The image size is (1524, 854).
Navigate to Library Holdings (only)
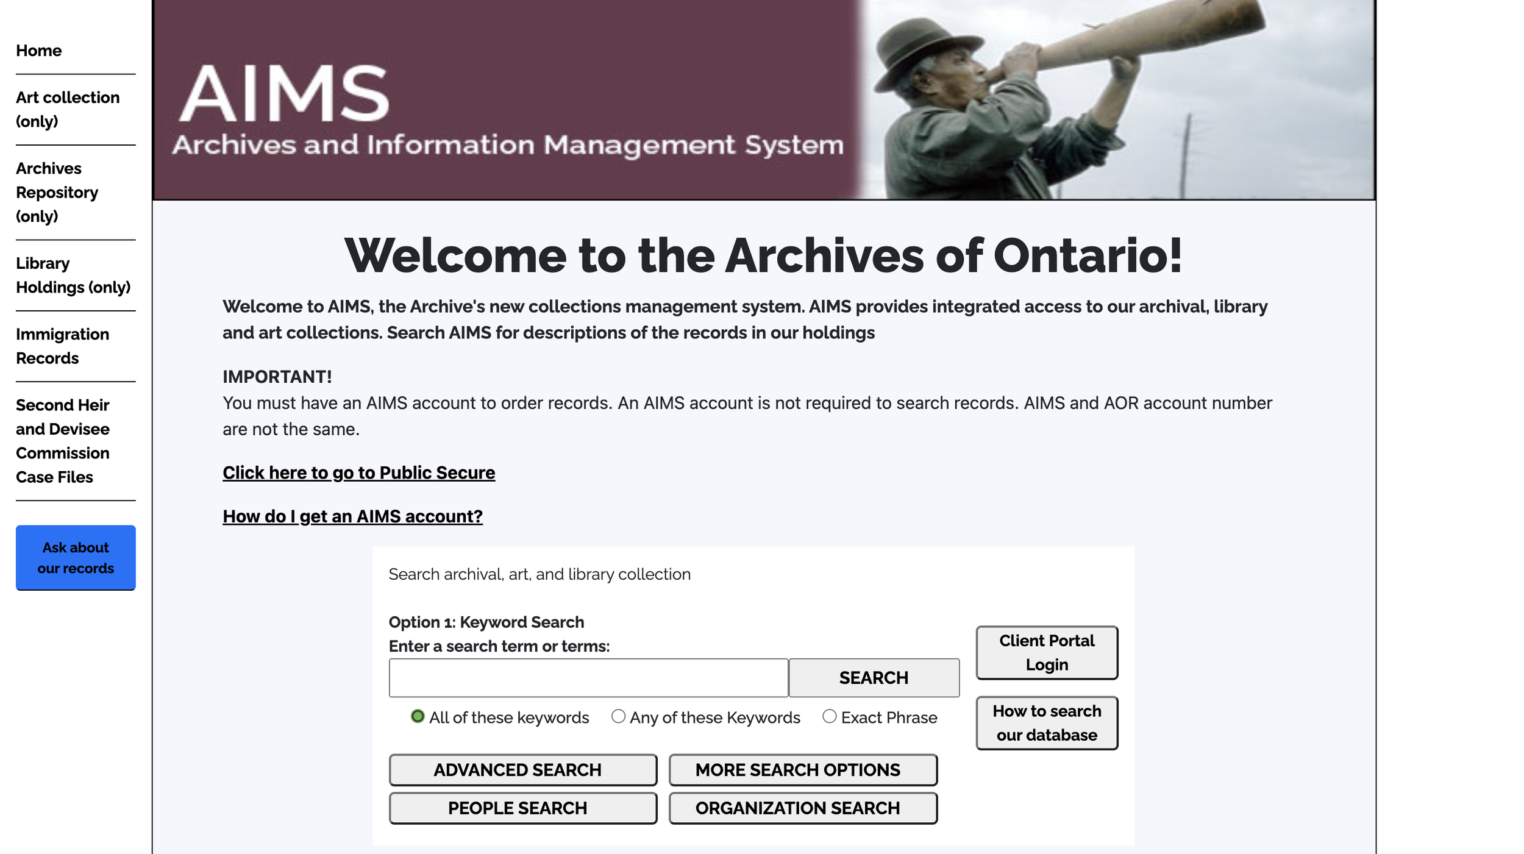point(73,276)
